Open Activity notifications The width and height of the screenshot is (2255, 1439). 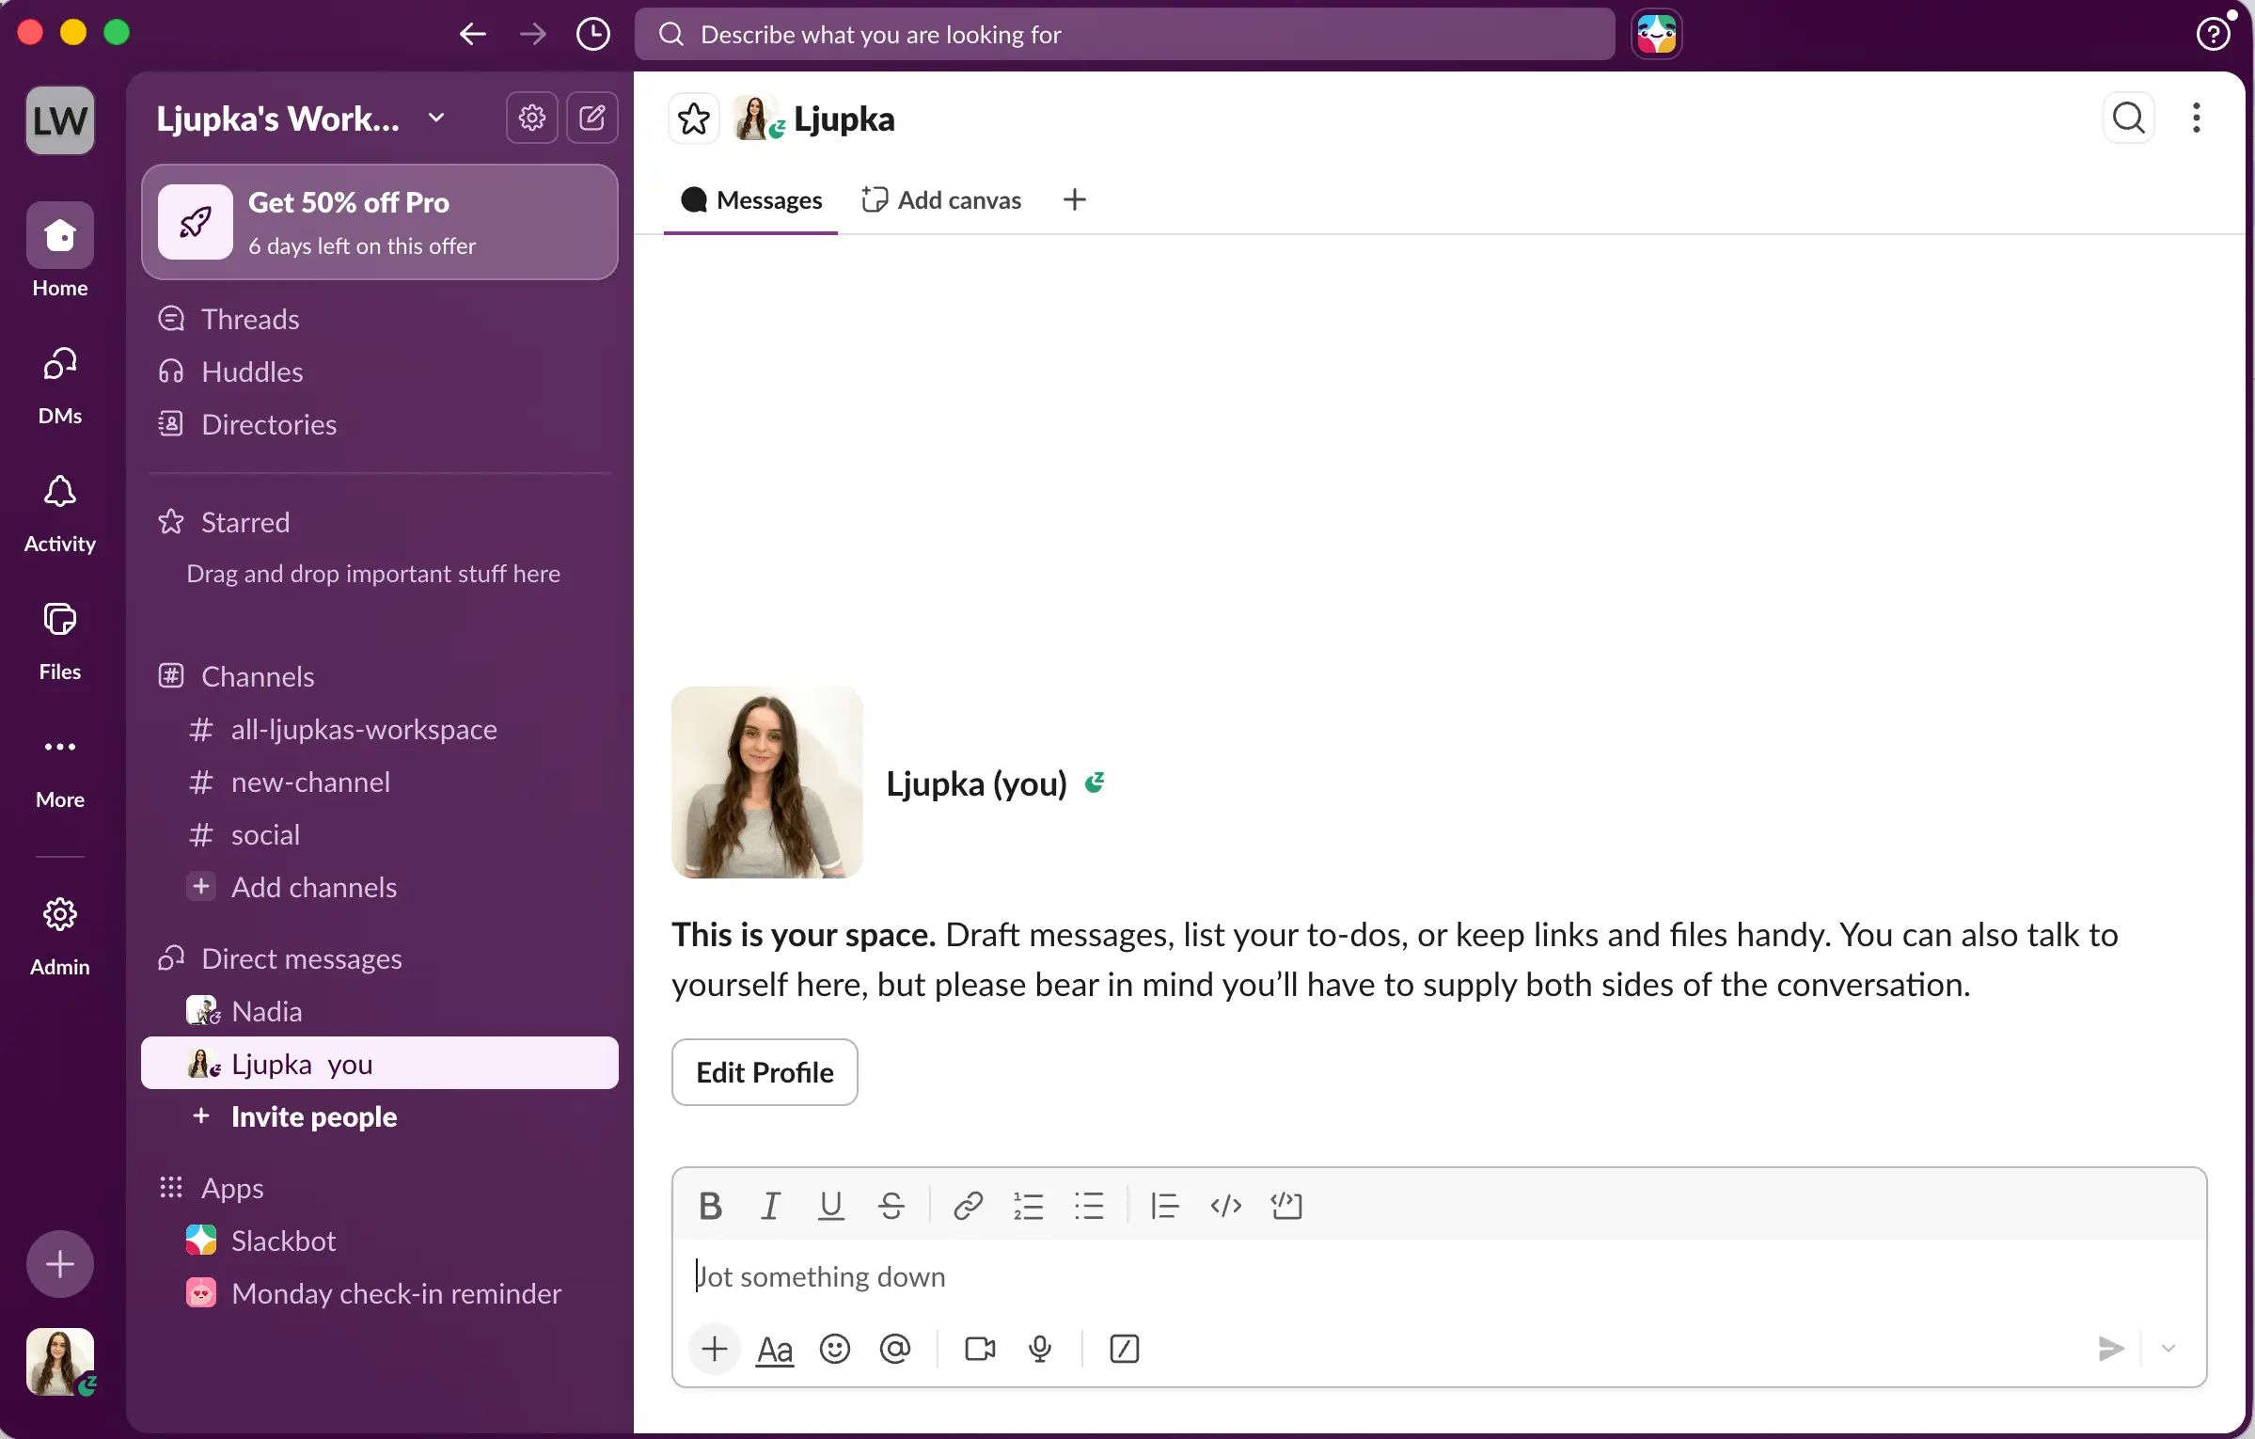pos(60,513)
